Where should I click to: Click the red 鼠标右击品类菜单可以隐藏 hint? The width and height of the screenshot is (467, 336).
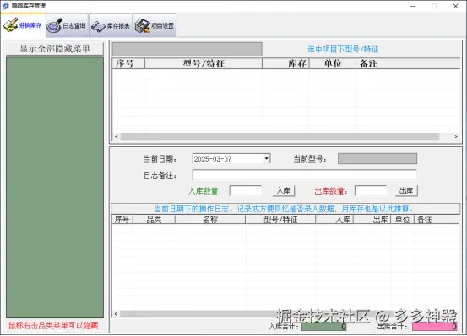point(53,325)
